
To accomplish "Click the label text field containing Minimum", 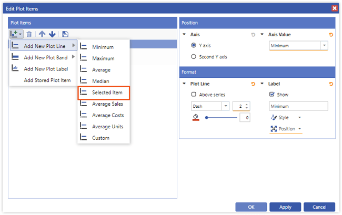I will (x=298, y=106).
